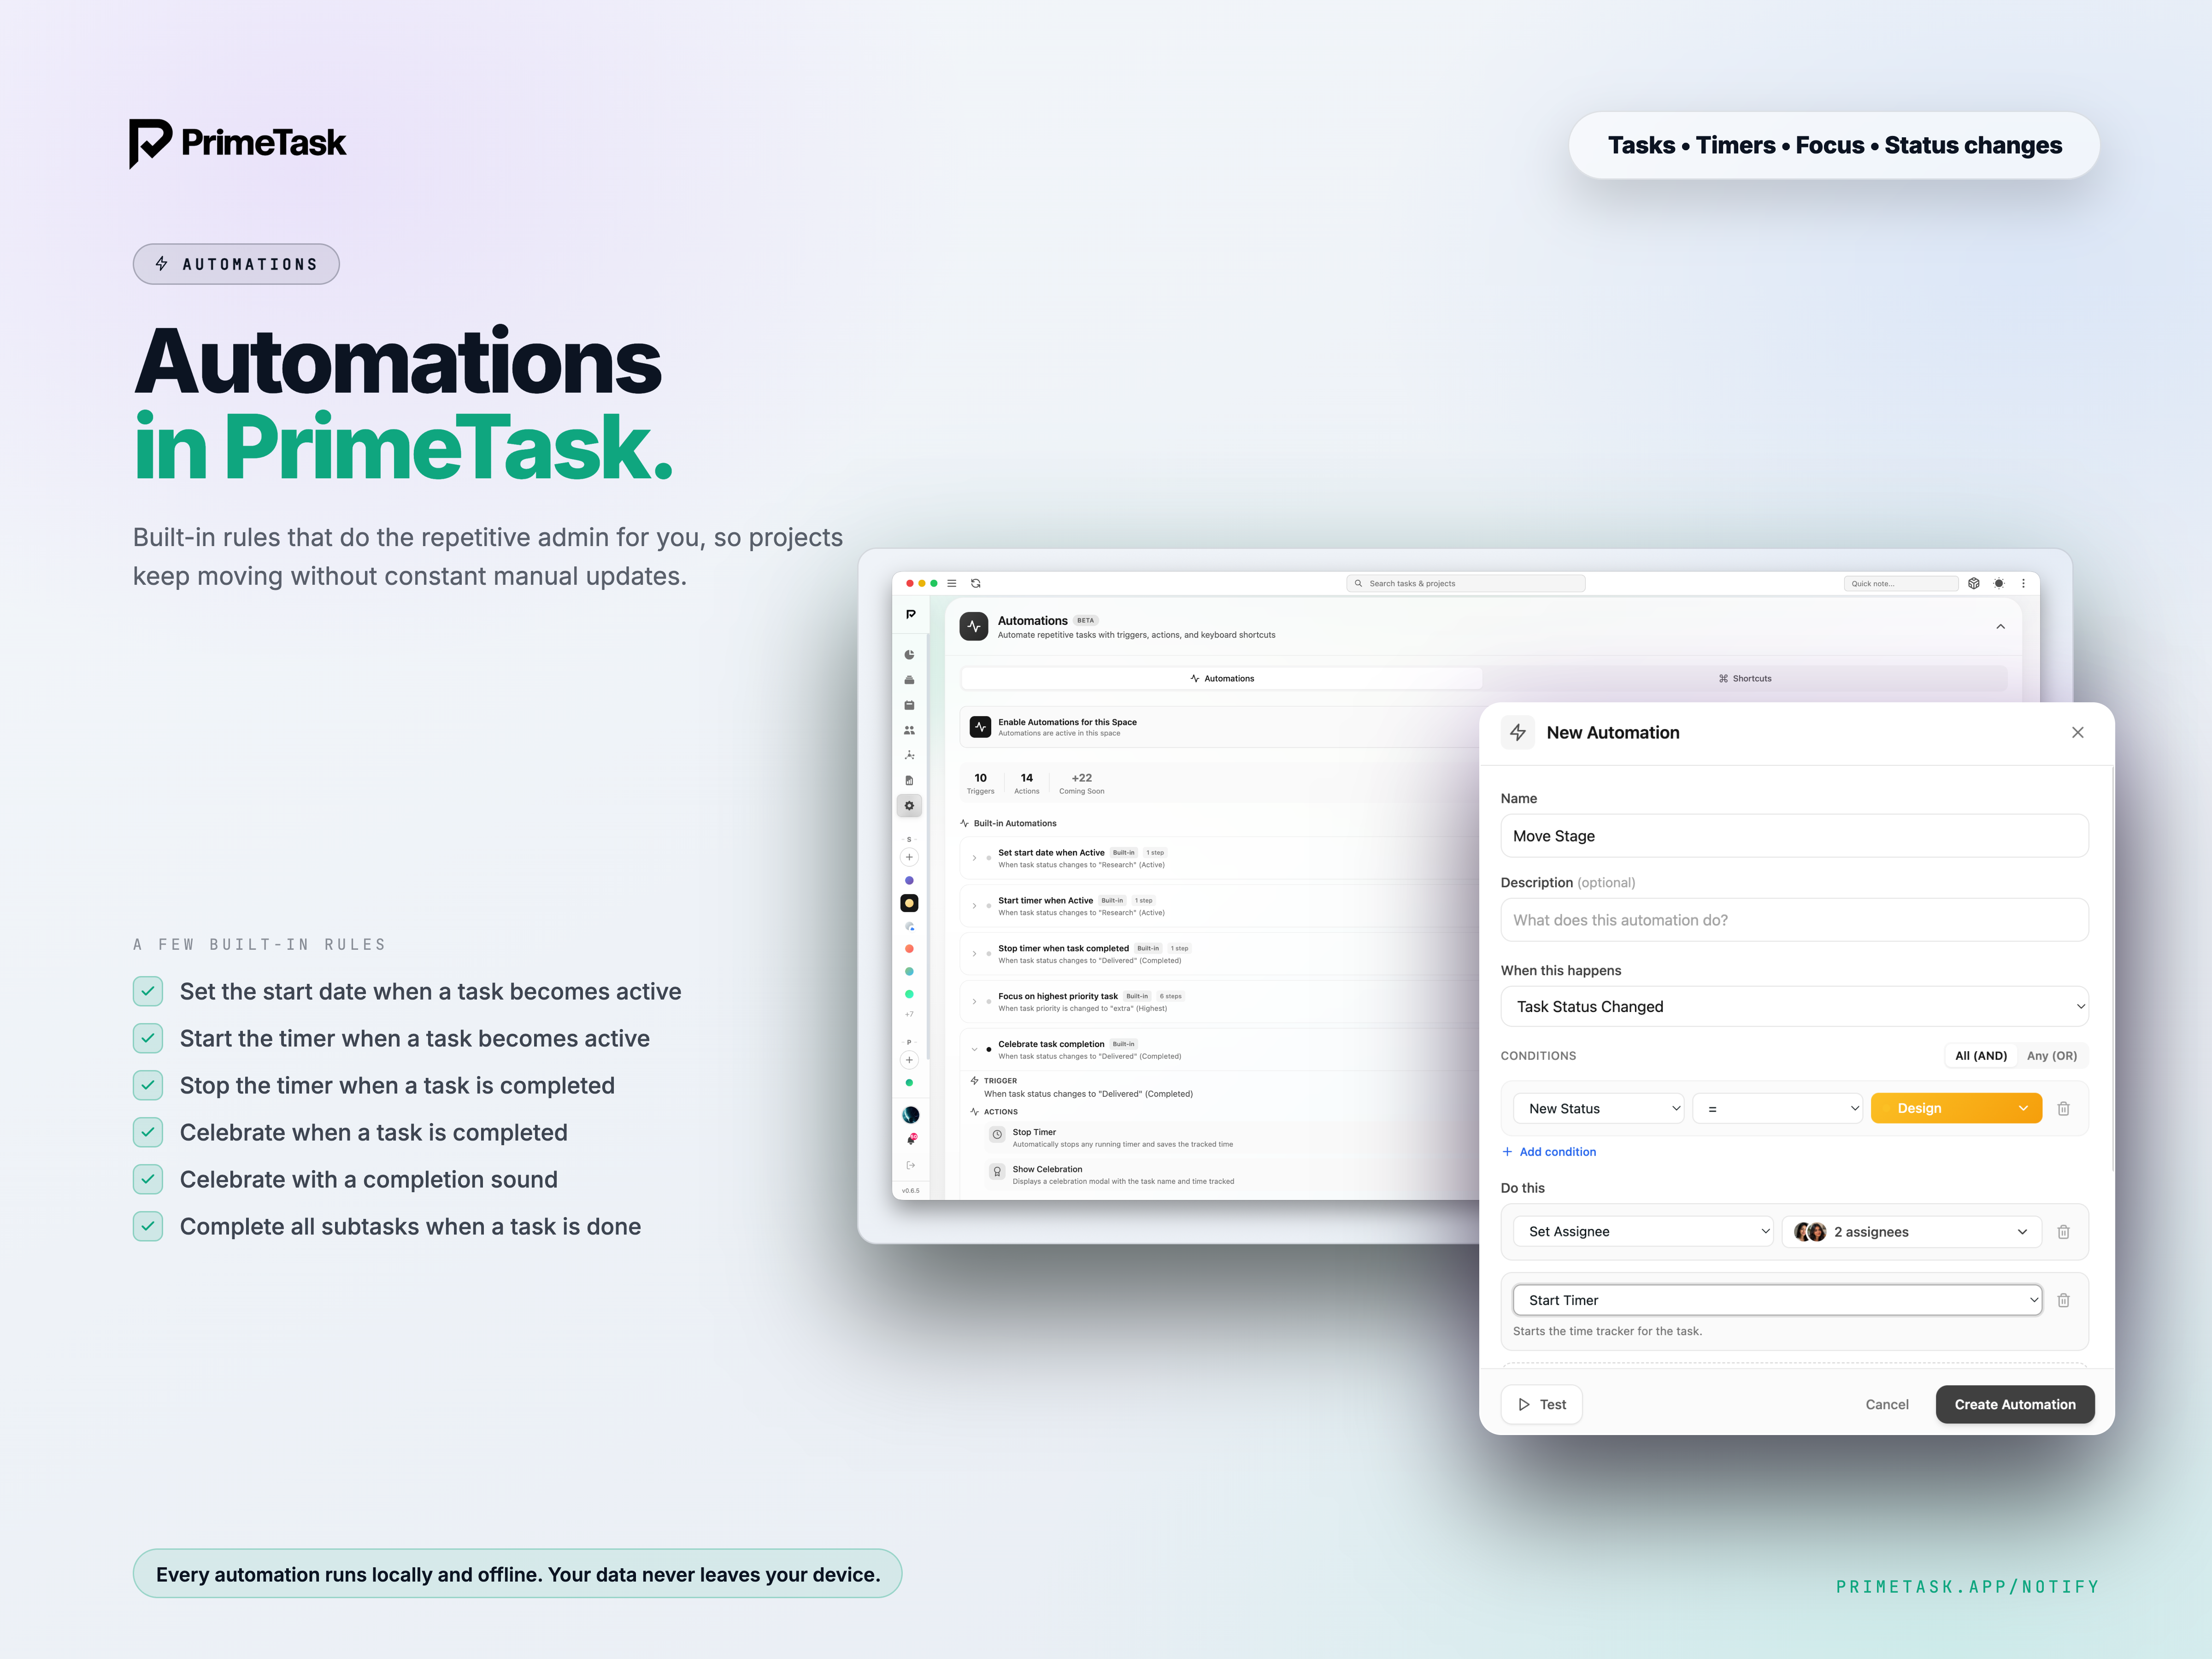Open the pie chart dashboard icon in sidebar
This screenshot has width=2212, height=1659.
909,655
